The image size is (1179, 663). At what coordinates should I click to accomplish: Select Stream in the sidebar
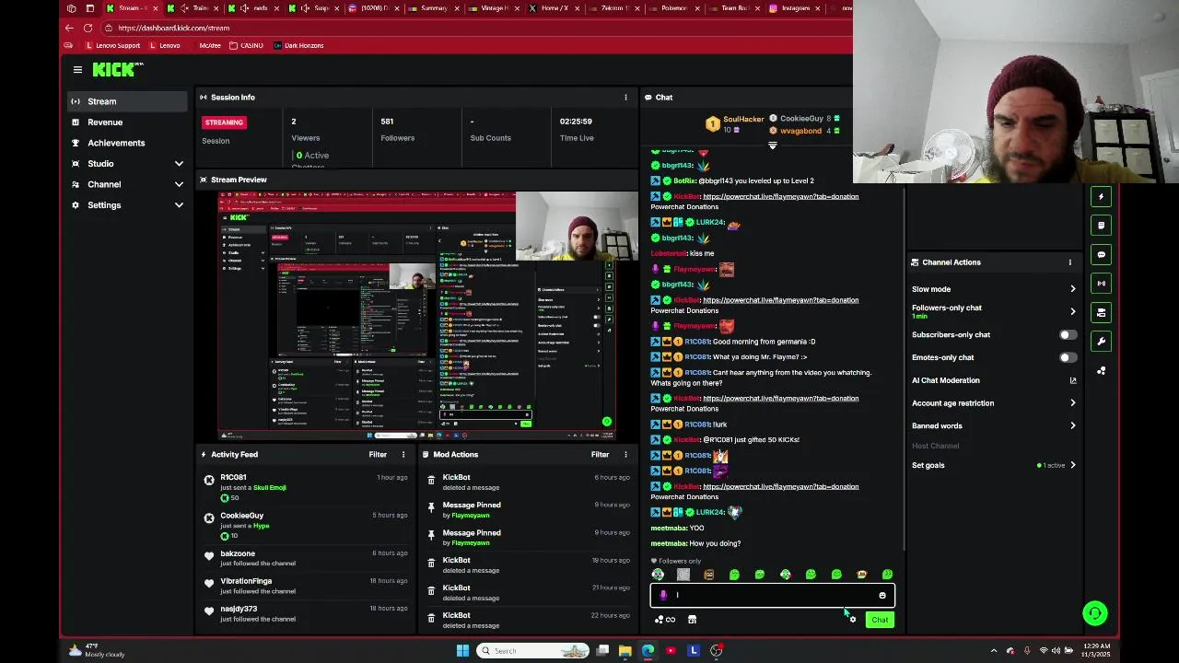point(127,101)
